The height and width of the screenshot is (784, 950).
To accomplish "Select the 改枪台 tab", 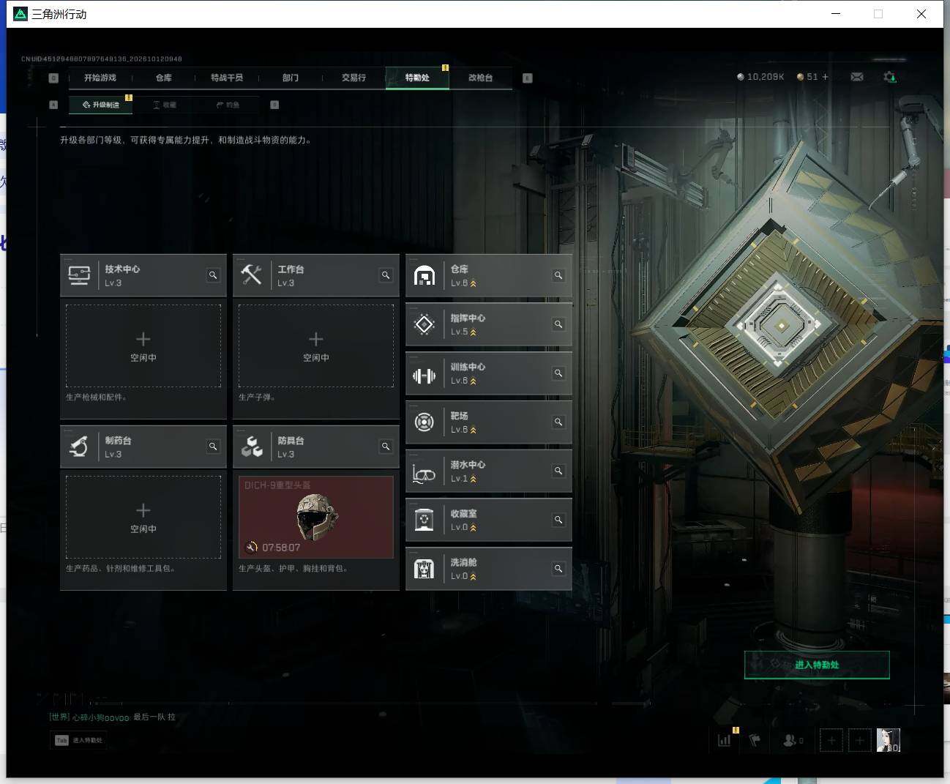I will [x=480, y=78].
